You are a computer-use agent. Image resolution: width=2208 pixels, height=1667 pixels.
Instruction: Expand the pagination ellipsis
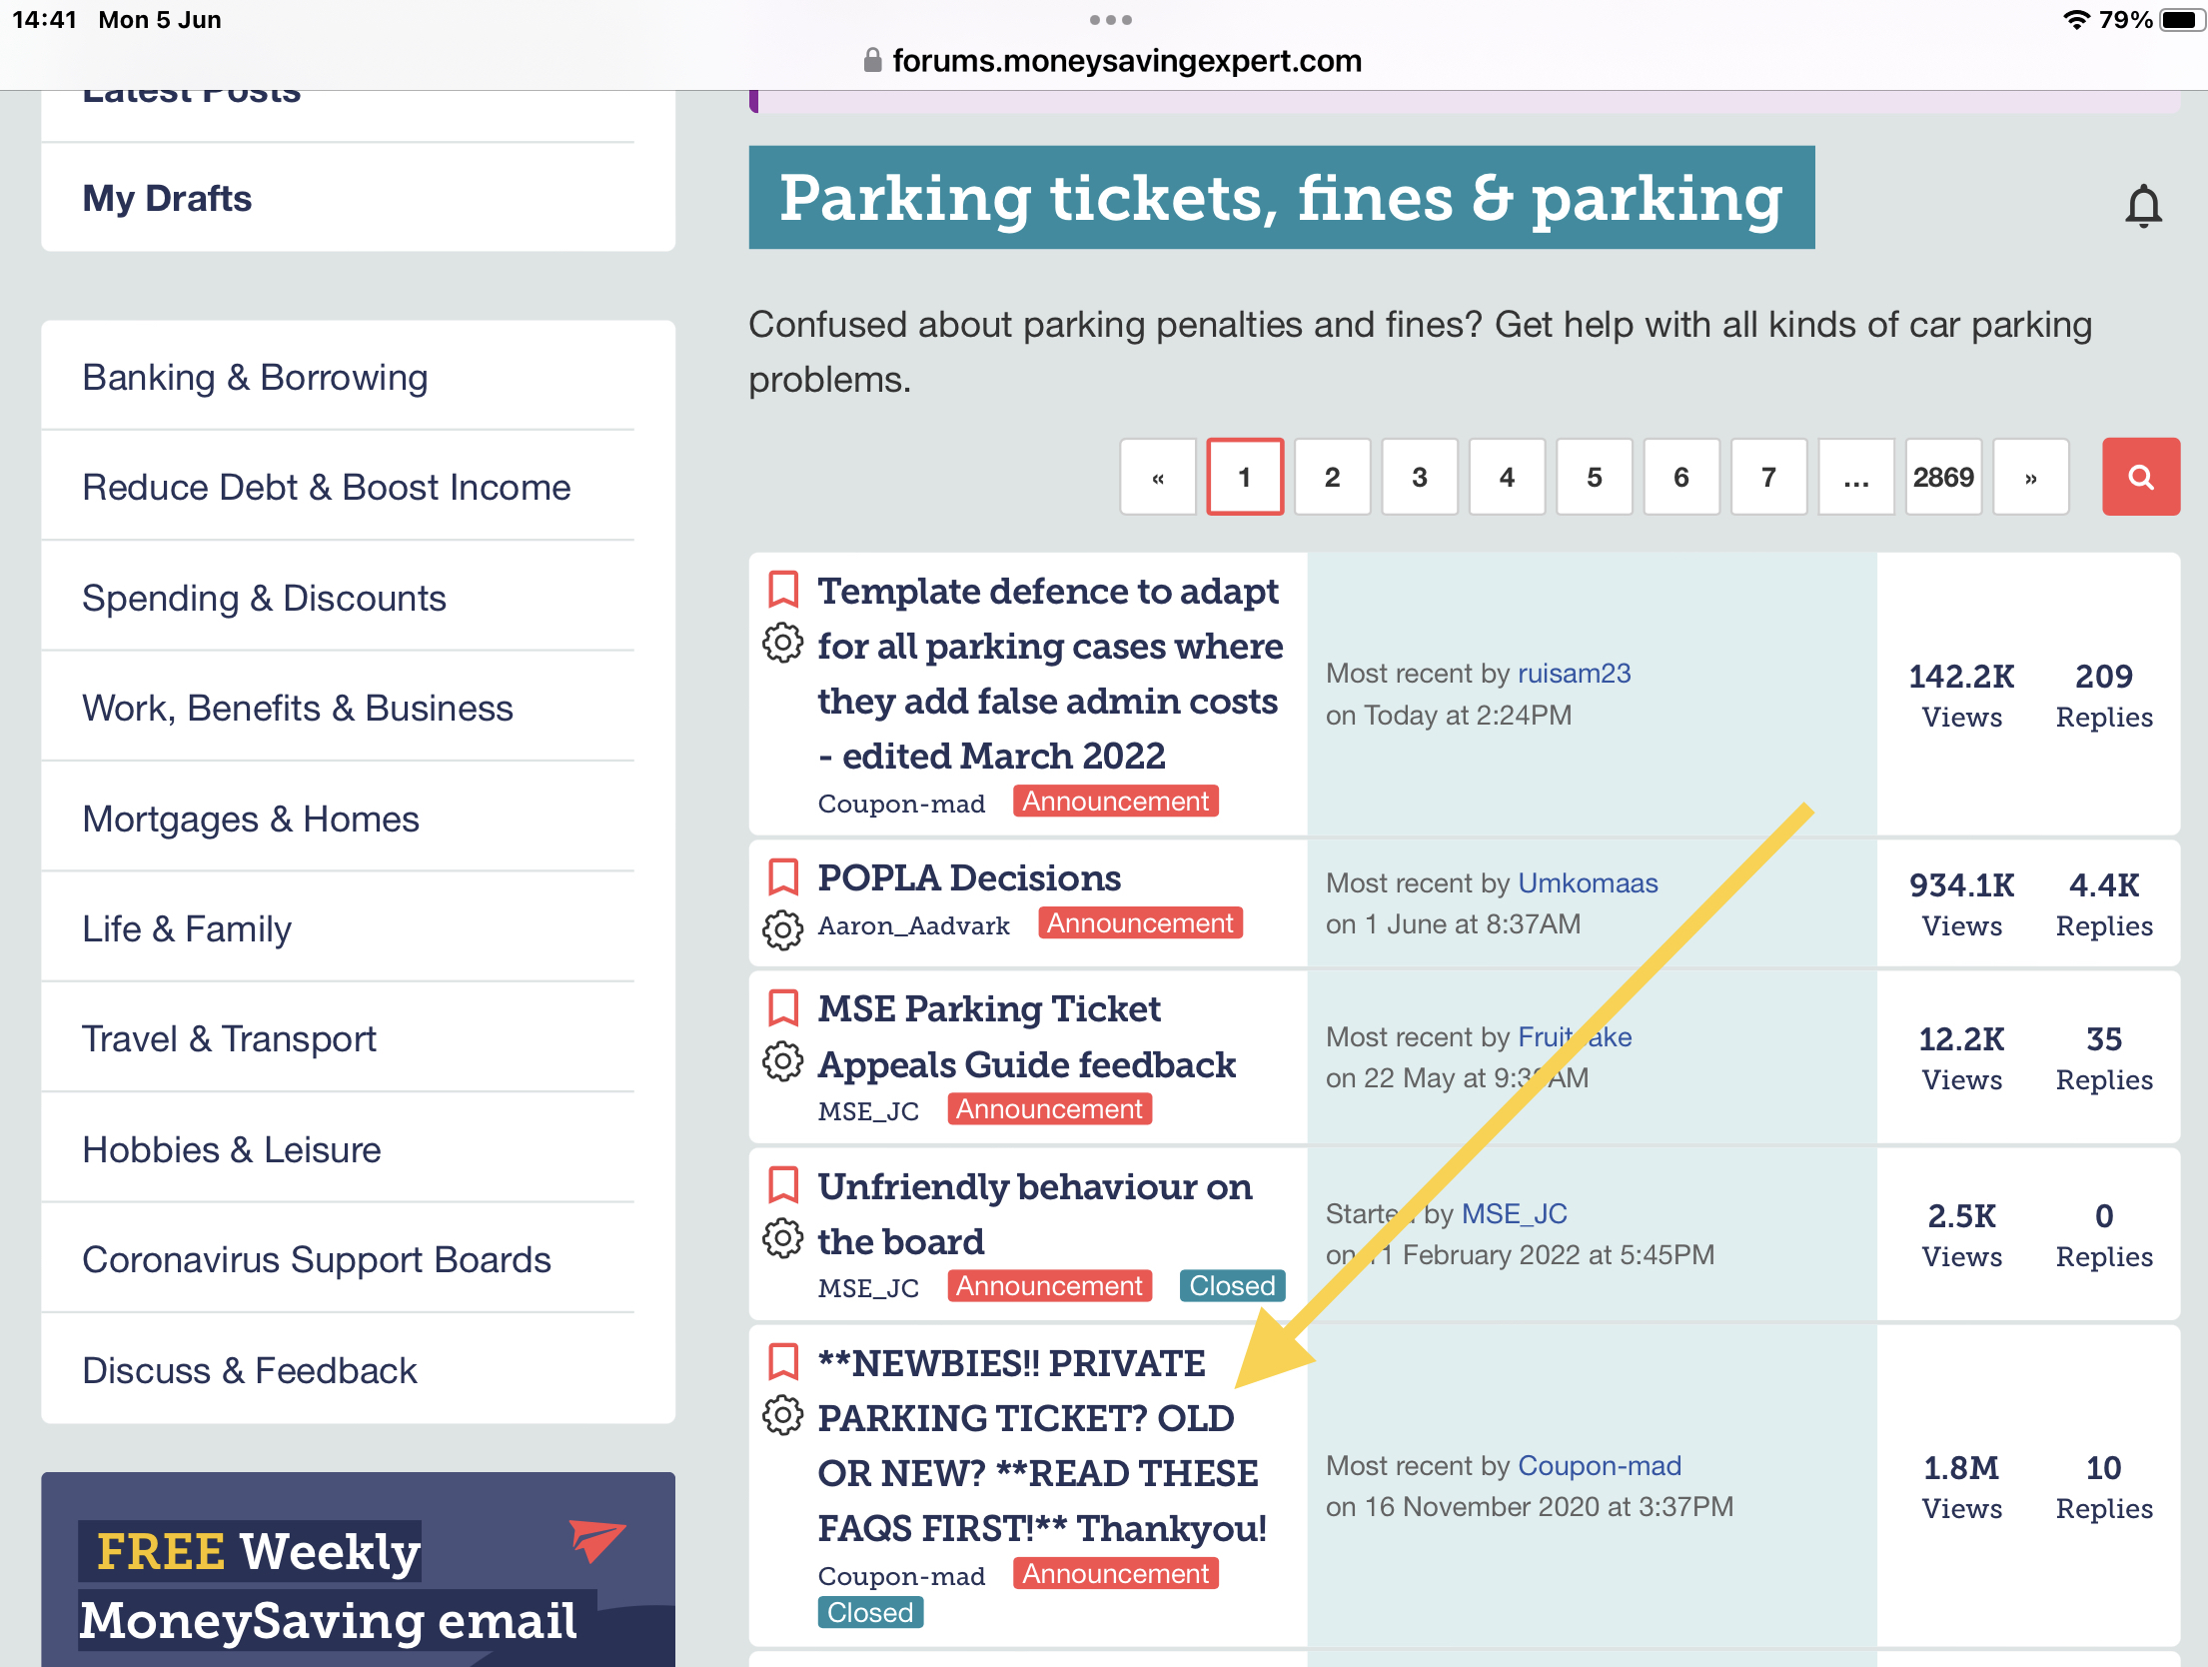click(x=1855, y=478)
